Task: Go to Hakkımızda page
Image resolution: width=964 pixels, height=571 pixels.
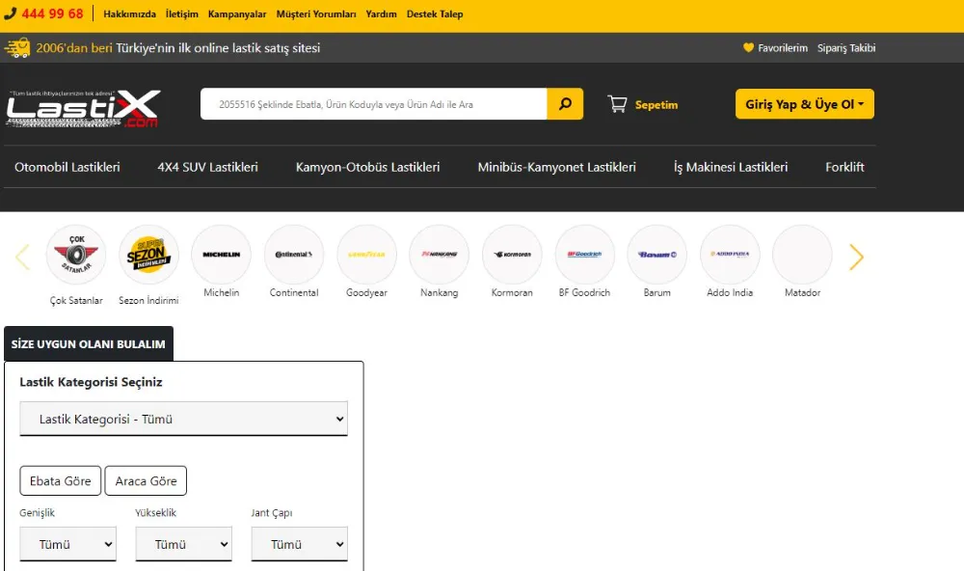Action: (130, 14)
